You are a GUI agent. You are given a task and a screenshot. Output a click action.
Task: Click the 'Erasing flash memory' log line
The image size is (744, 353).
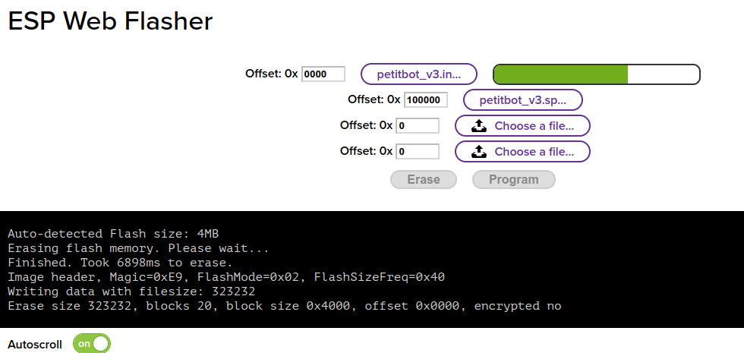[138, 248]
